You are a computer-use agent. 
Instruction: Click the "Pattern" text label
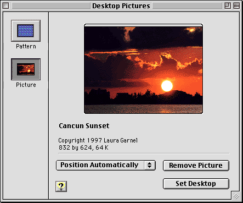(x=26, y=46)
